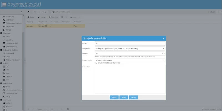Open Zarządzanie RAID in sidebar
This screenshot has width=222, height=111.
pyautogui.click(x=12, y=44)
